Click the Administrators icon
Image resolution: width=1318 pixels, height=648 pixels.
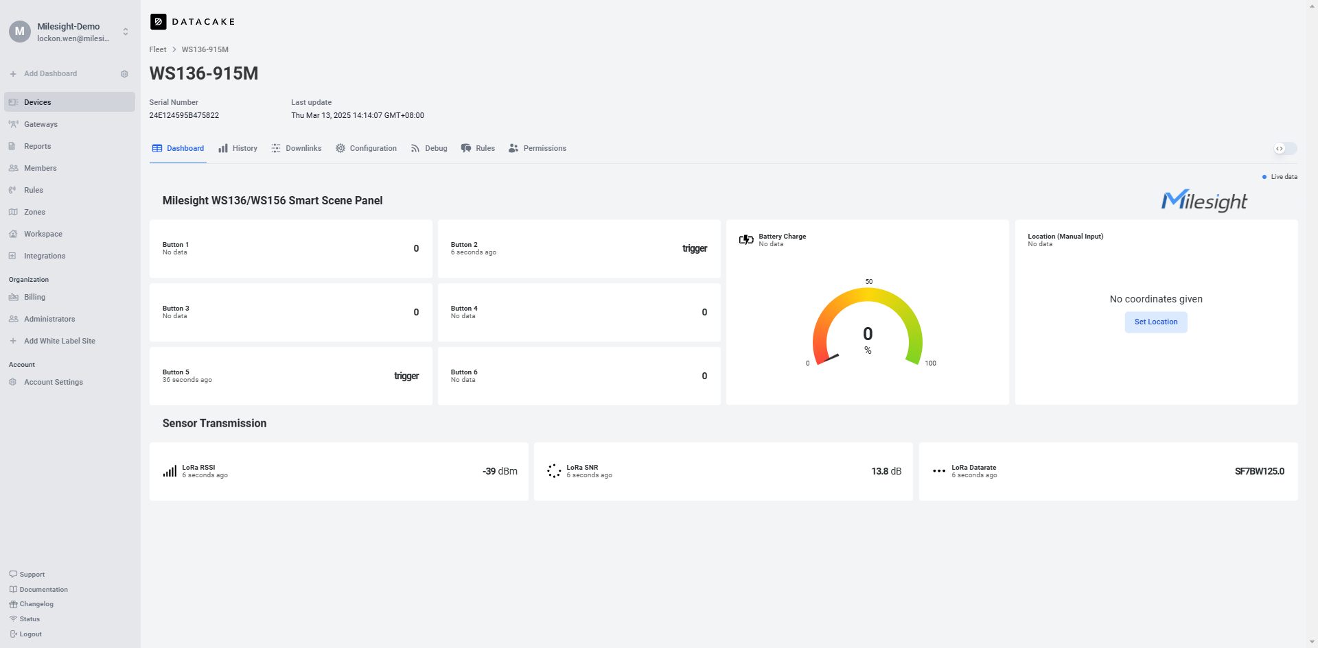coord(13,319)
